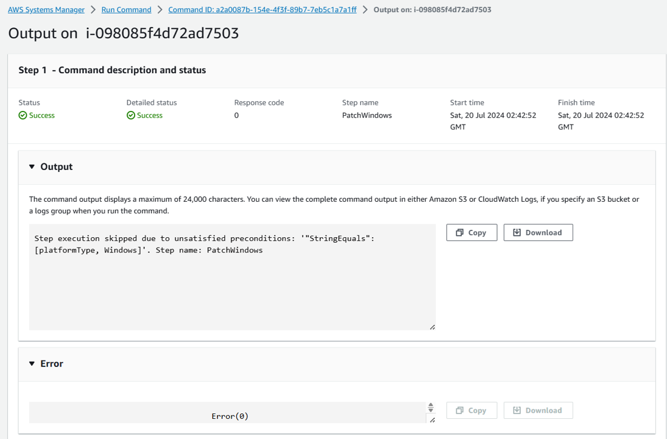Click the copy icon in Output section
667x439 pixels.
point(460,233)
